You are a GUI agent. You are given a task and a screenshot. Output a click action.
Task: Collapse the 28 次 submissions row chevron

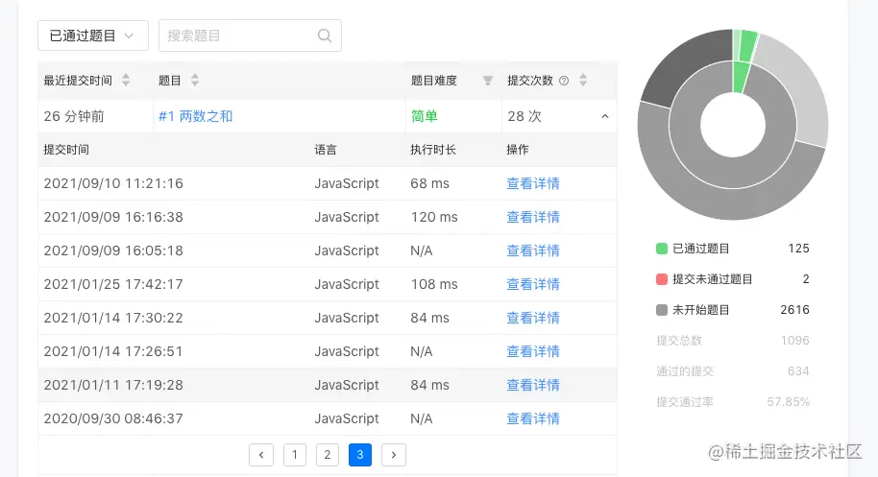click(x=605, y=116)
